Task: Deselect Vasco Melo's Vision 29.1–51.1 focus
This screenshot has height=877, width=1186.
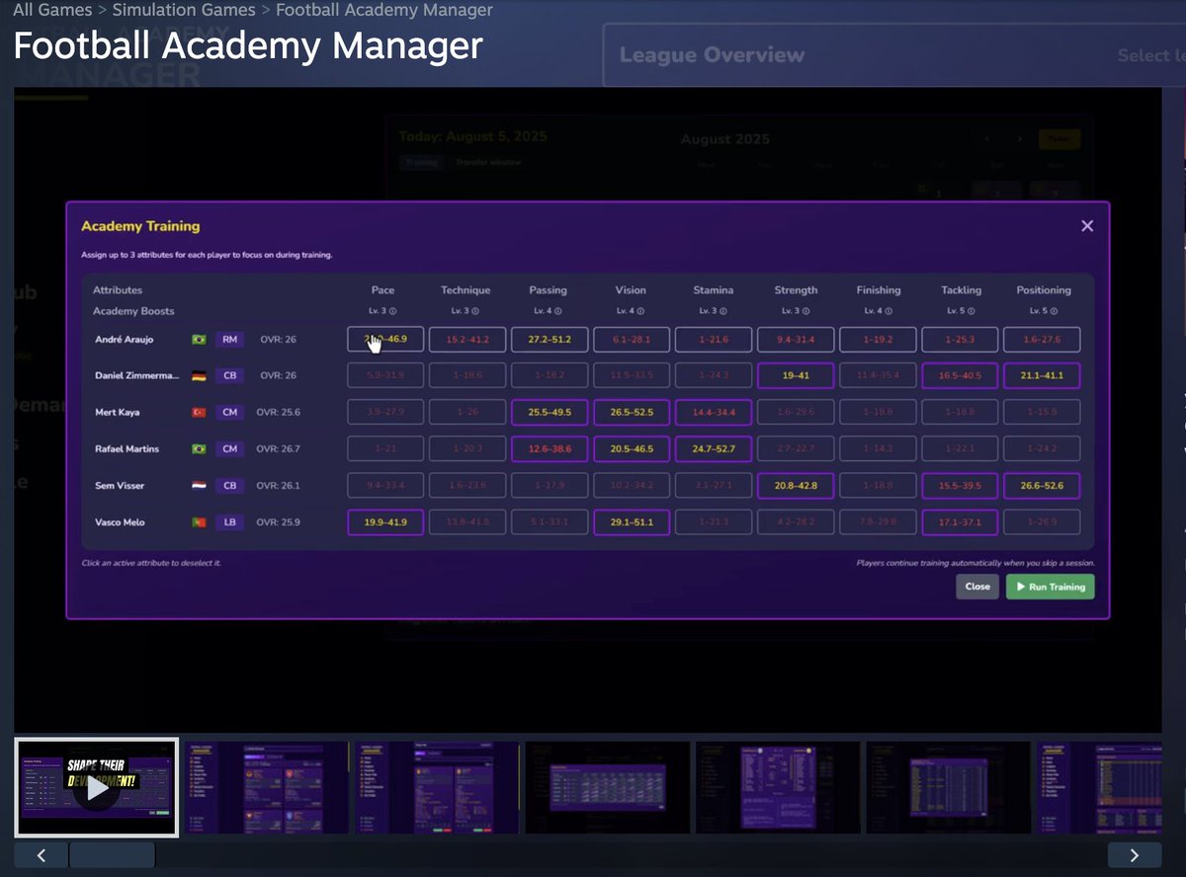Action: 633,522
